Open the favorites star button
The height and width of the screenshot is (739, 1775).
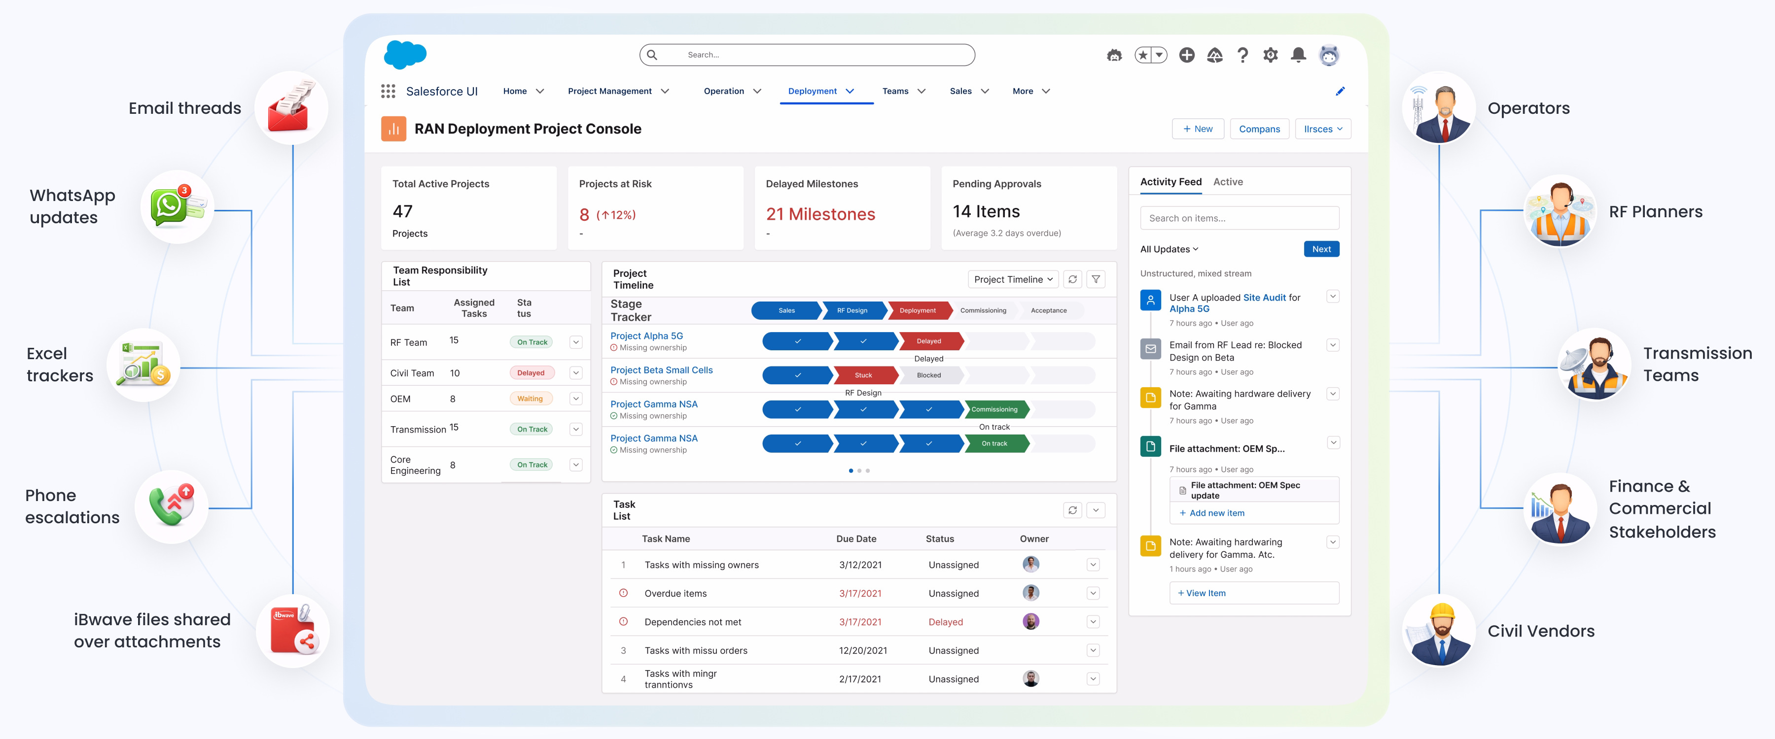(1143, 55)
